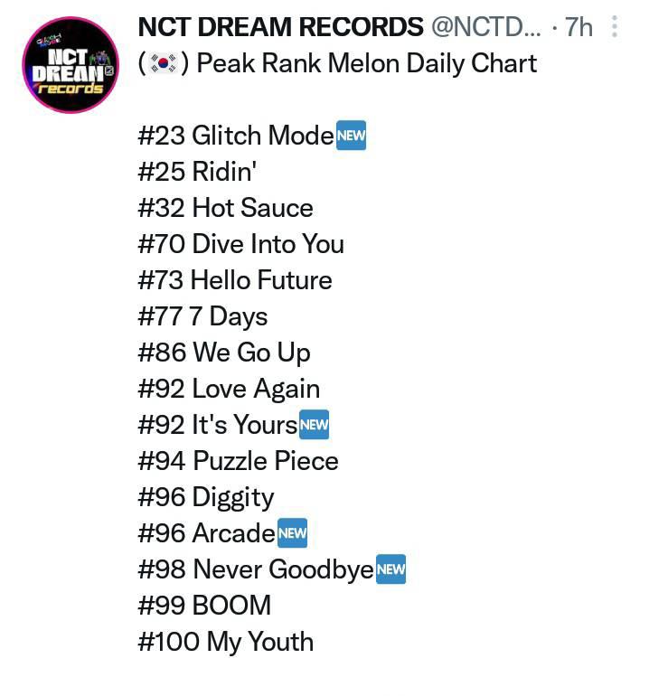This screenshot has width=649, height=696.
Task: Click the 7h timestamp
Action: pos(578,27)
